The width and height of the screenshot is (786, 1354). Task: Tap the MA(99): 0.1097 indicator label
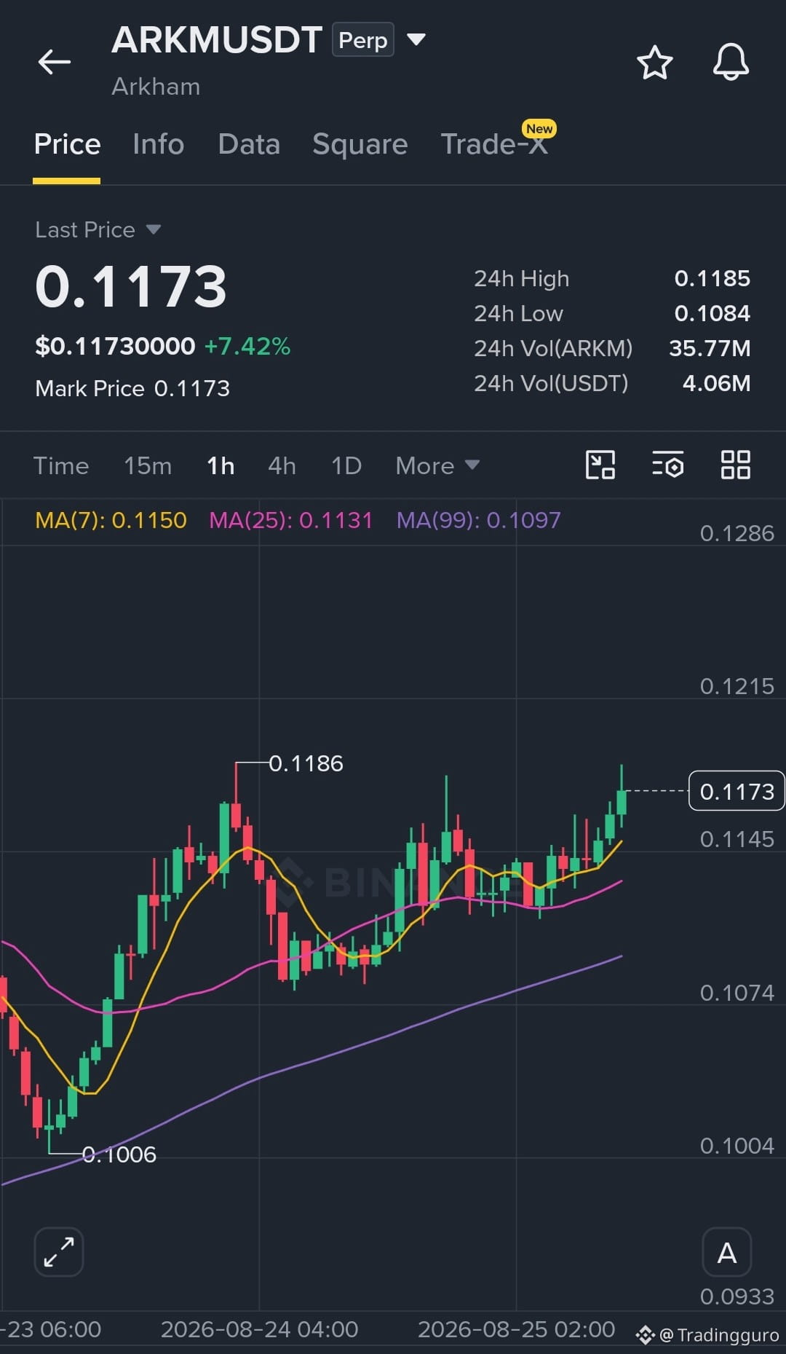478,520
